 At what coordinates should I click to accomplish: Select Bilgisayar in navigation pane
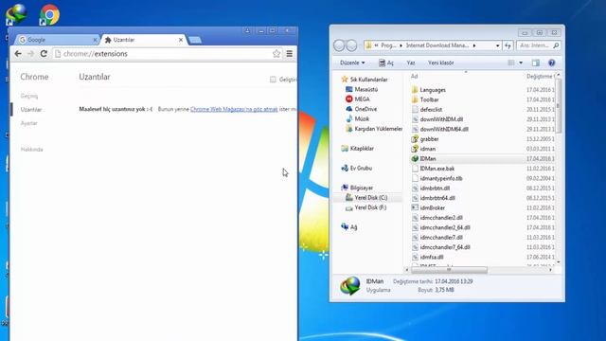[357, 188]
